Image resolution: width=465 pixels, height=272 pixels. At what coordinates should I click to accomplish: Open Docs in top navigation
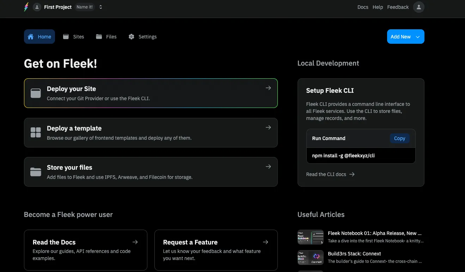click(x=363, y=7)
